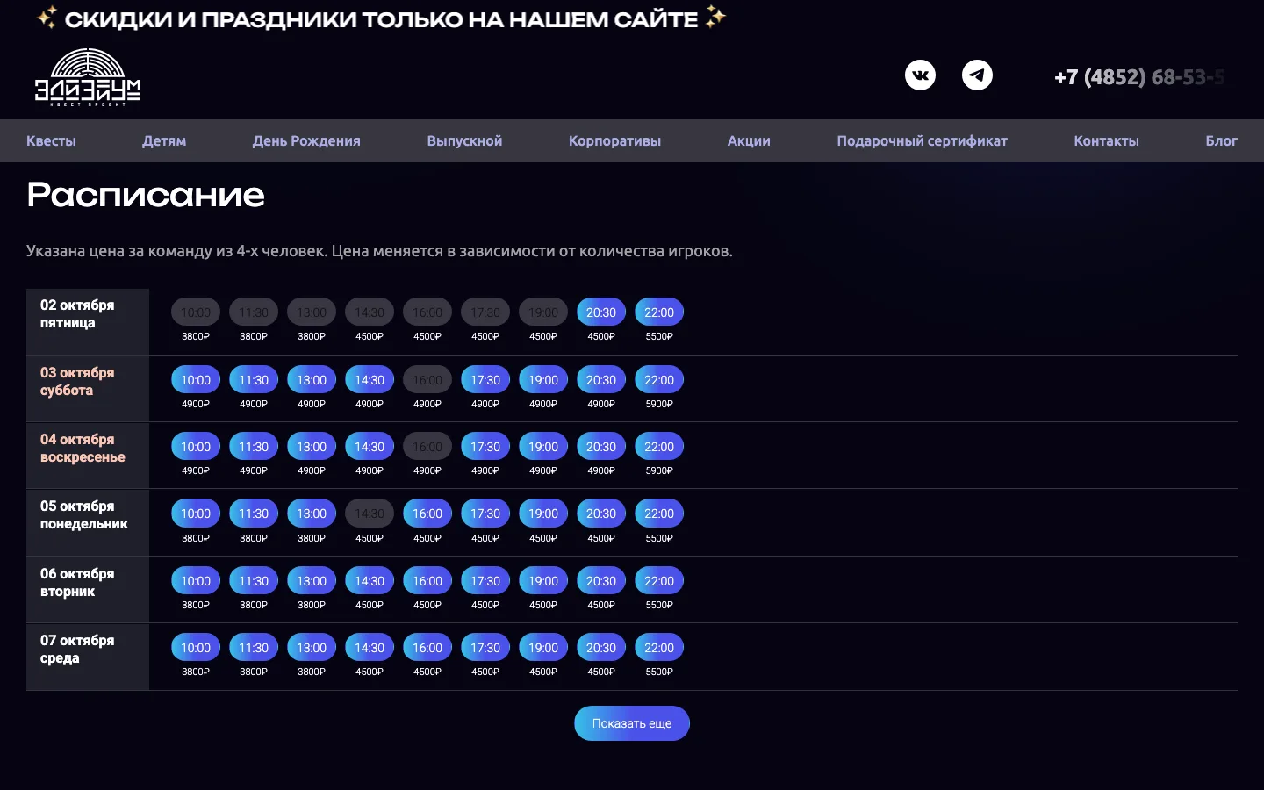This screenshot has width=1264, height=790.
Task: Choose 17:30 on 06 октября вторник
Action: pos(485,581)
